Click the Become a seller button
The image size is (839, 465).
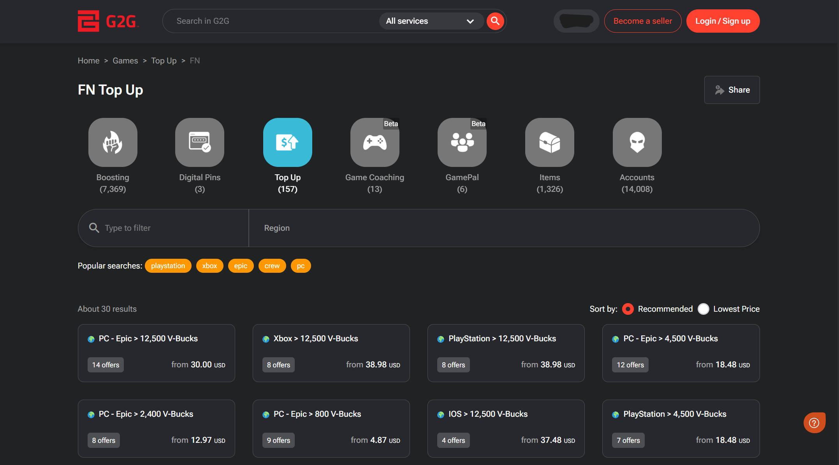pyautogui.click(x=643, y=21)
